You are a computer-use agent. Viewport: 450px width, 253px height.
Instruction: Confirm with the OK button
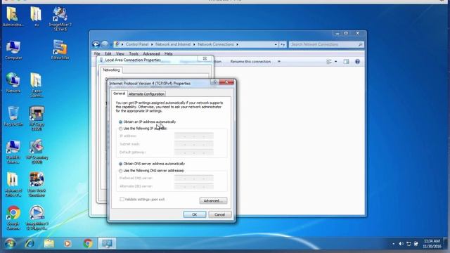tap(195, 214)
